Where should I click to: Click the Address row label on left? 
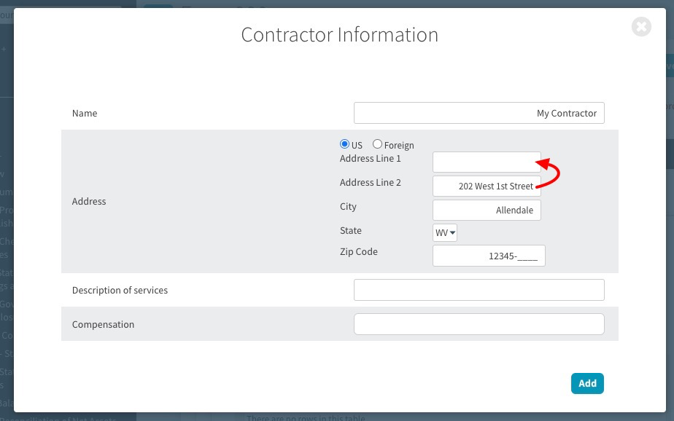click(89, 202)
